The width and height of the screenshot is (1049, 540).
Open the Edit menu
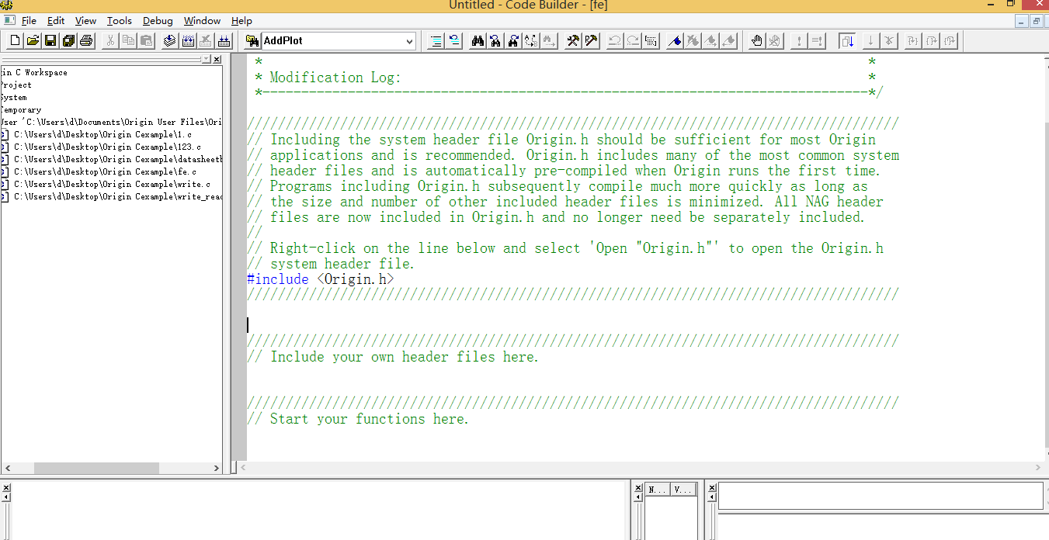(x=56, y=21)
